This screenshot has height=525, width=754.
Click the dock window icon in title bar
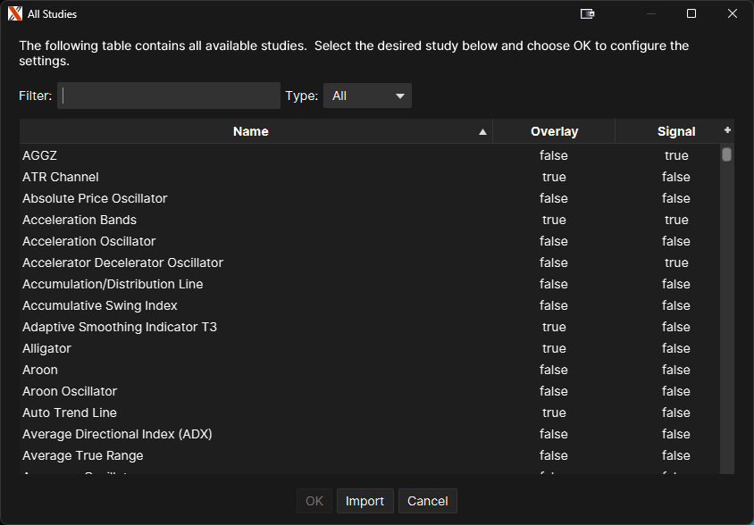coord(587,13)
